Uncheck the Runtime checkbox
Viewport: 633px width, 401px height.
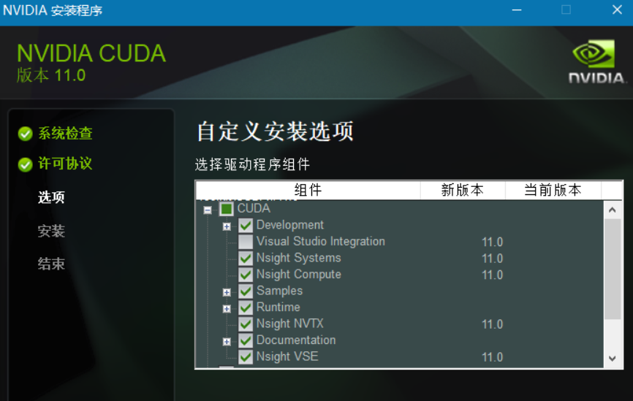coord(246,308)
